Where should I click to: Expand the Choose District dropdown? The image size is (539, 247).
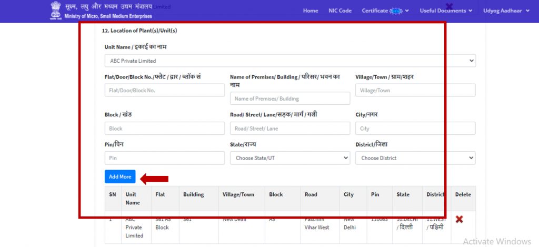[x=415, y=158]
